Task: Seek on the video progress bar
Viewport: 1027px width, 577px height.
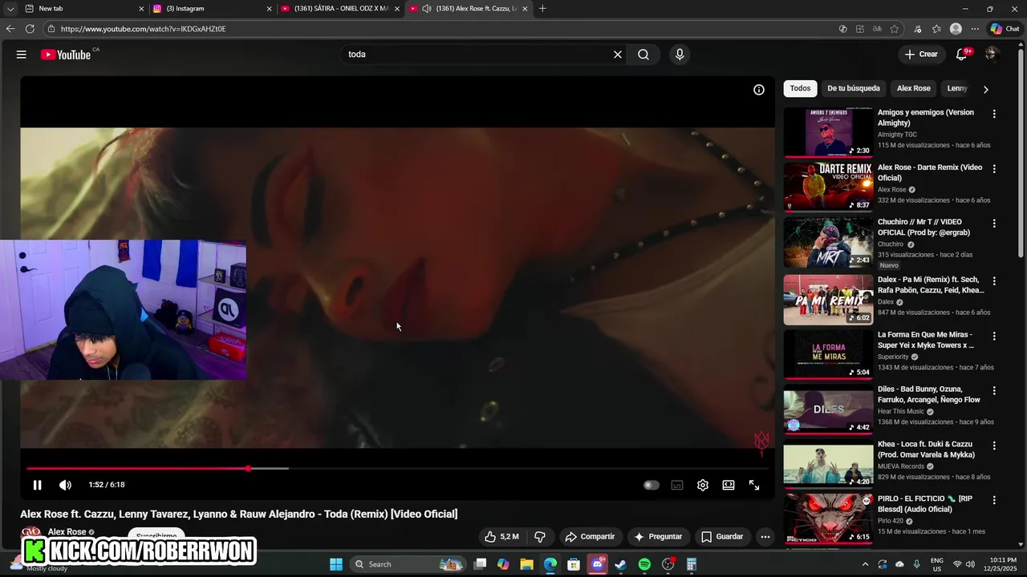Action: 397,469
